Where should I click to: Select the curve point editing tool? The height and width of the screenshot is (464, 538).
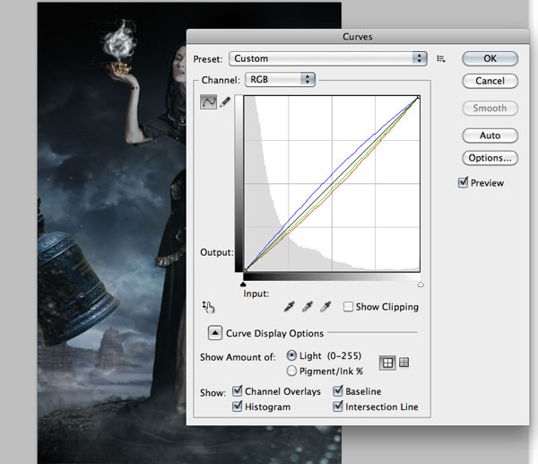(206, 102)
